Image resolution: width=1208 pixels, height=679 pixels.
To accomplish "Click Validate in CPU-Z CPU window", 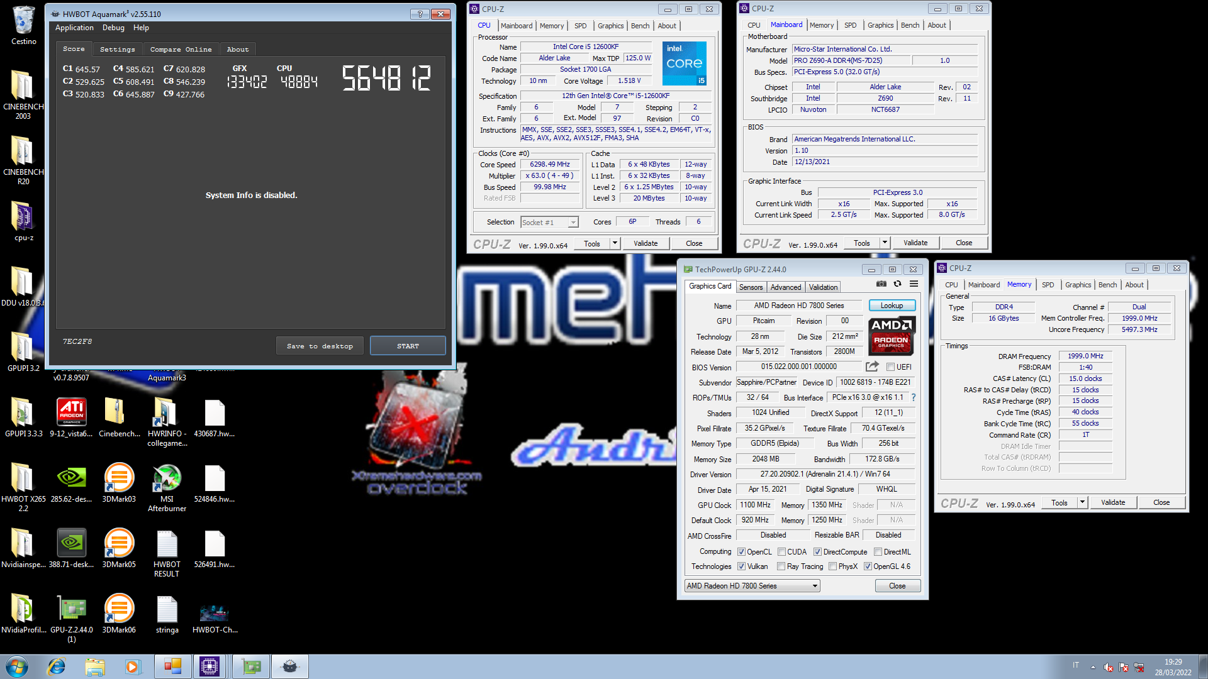I will pos(646,243).
